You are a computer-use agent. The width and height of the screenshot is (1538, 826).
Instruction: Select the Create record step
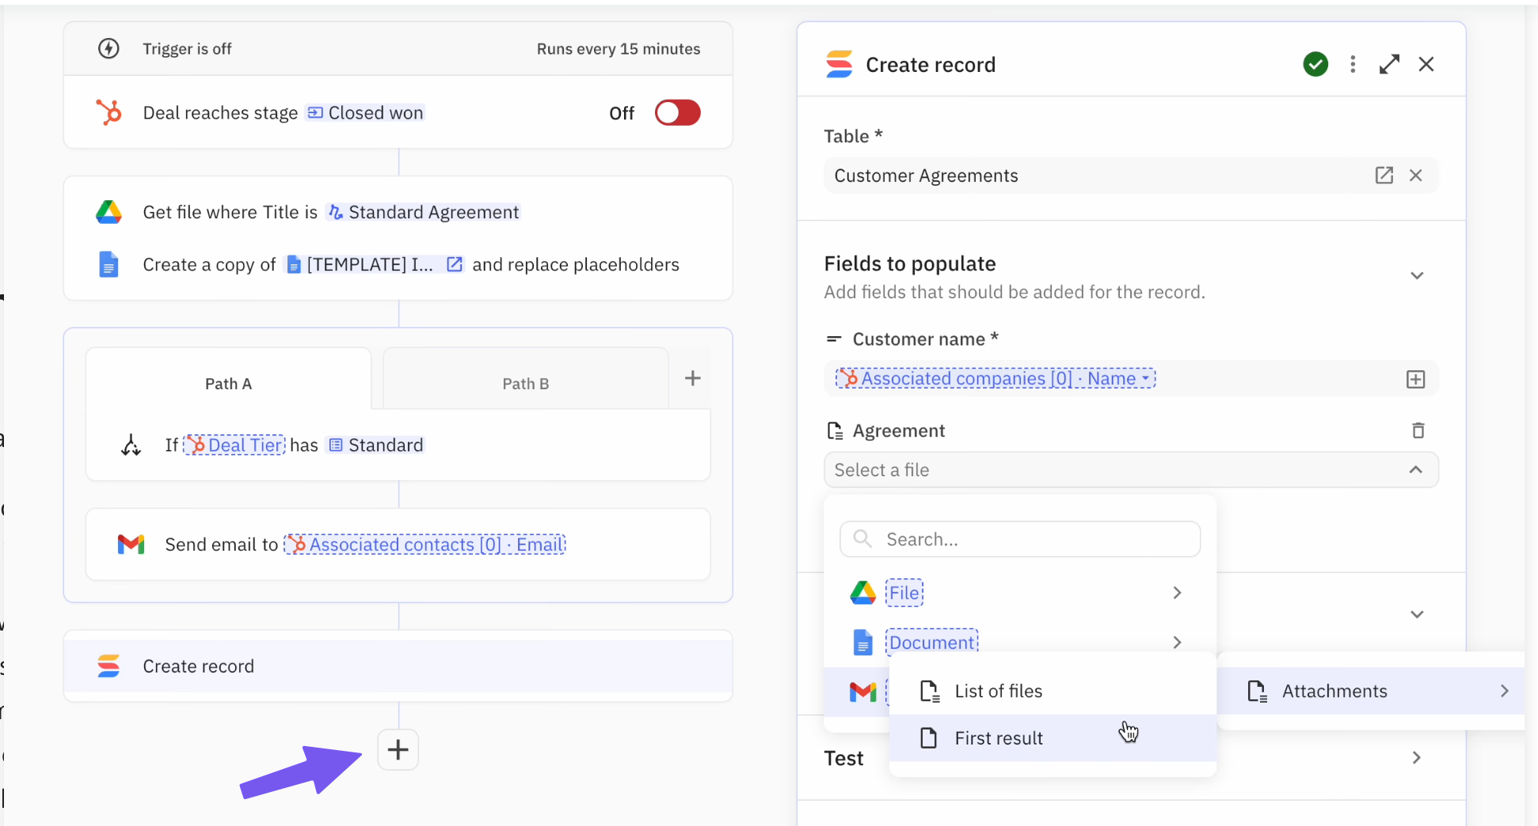point(398,666)
